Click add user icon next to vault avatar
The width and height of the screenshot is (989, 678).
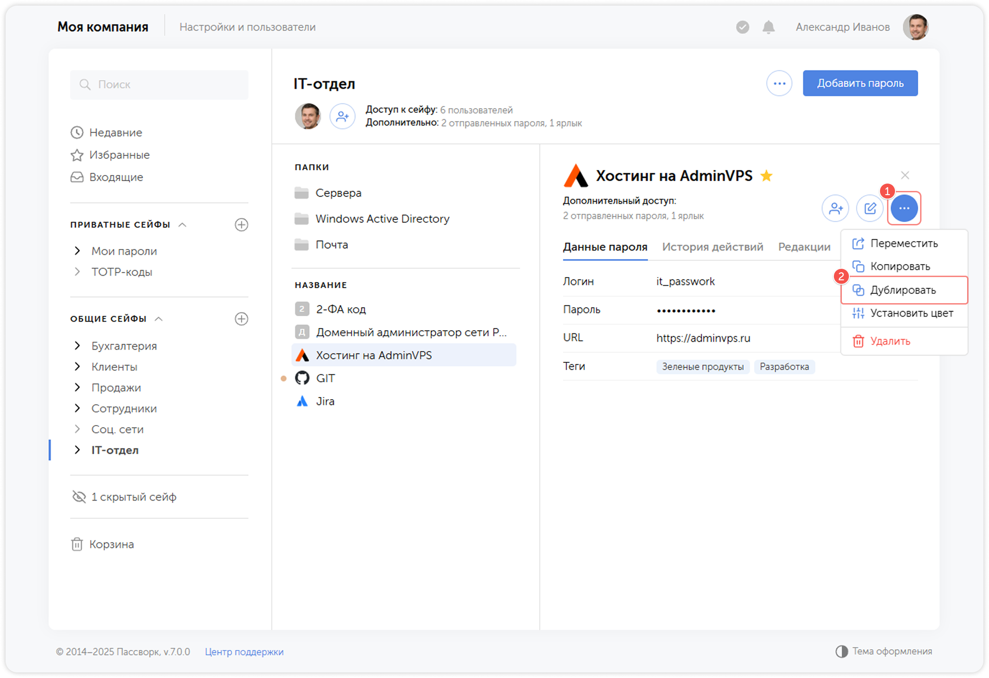[342, 116]
